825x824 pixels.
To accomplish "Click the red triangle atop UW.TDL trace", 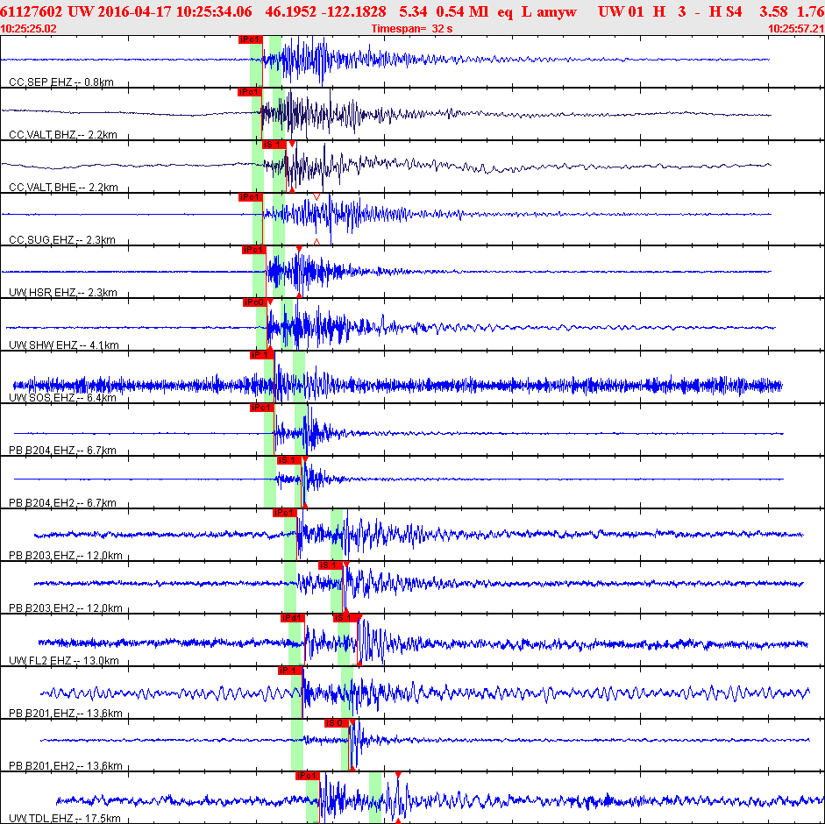I will click(398, 775).
